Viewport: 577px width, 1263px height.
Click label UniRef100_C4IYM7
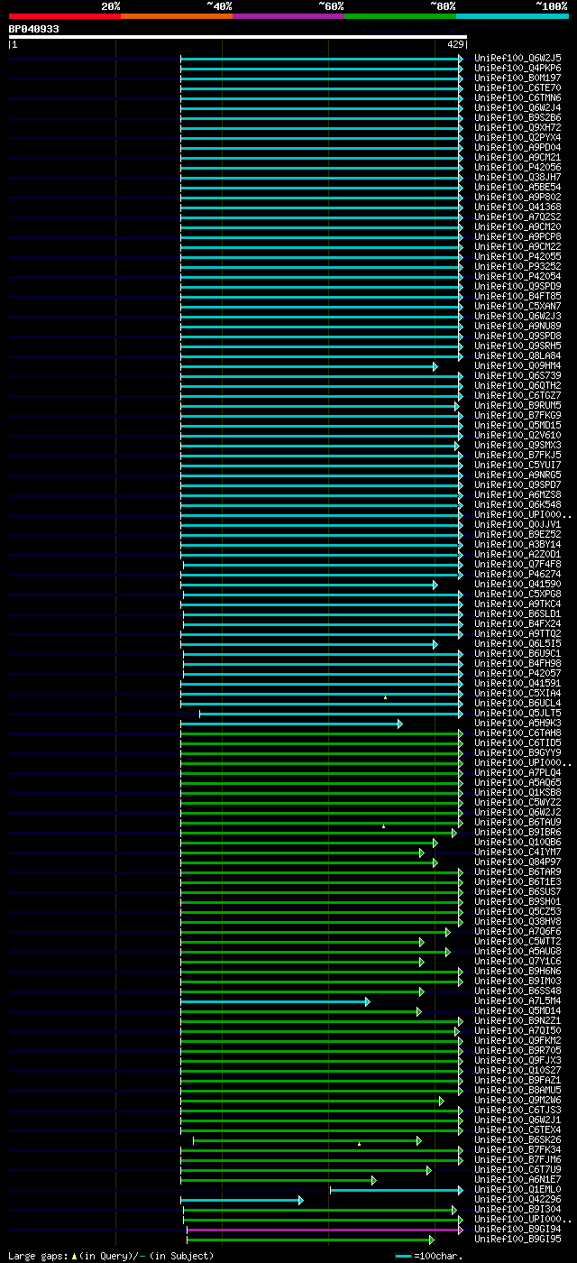pyautogui.click(x=517, y=852)
